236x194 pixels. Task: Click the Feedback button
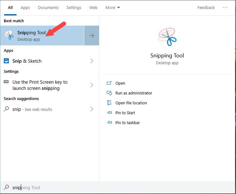click(x=206, y=7)
